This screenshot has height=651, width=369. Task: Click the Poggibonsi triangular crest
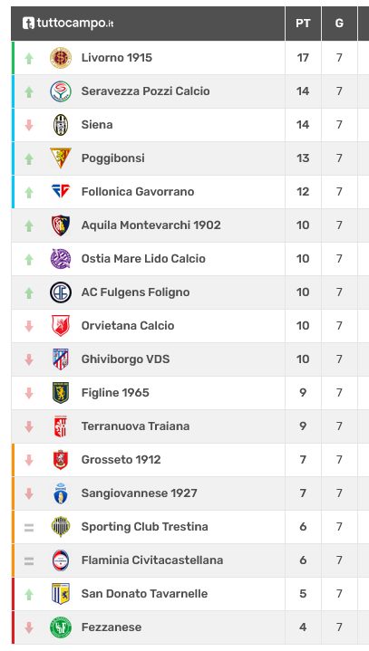point(61,158)
